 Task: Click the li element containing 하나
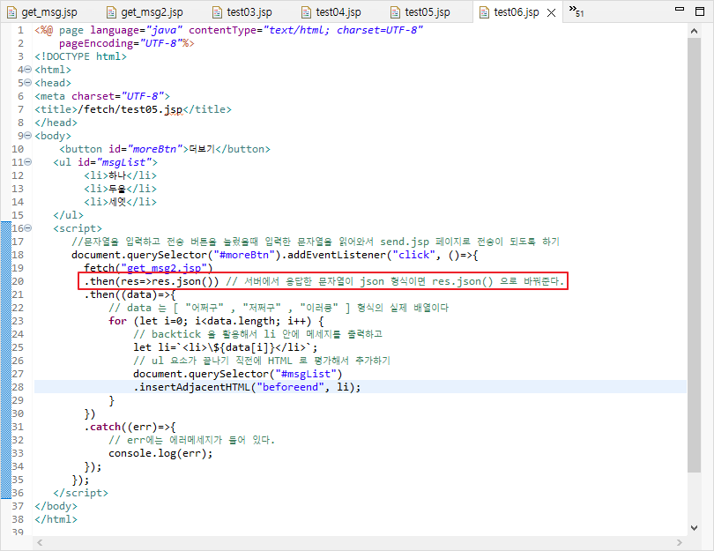120,175
